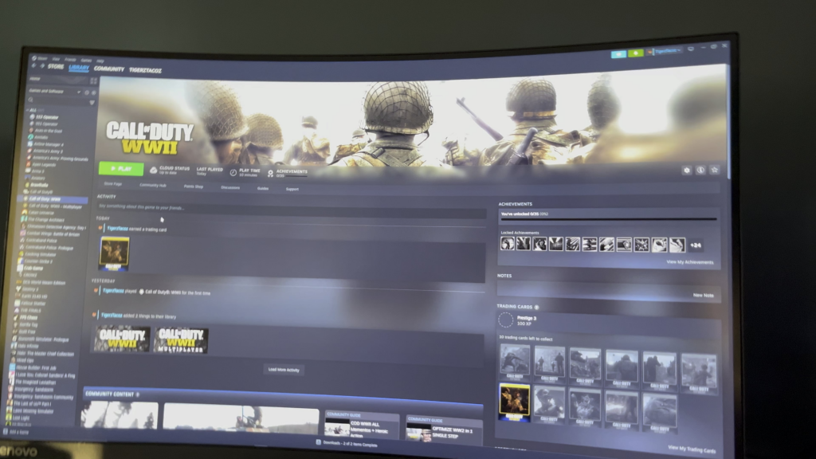816x459 pixels.
Task: Click the Community Content help icon
Action: [137, 394]
